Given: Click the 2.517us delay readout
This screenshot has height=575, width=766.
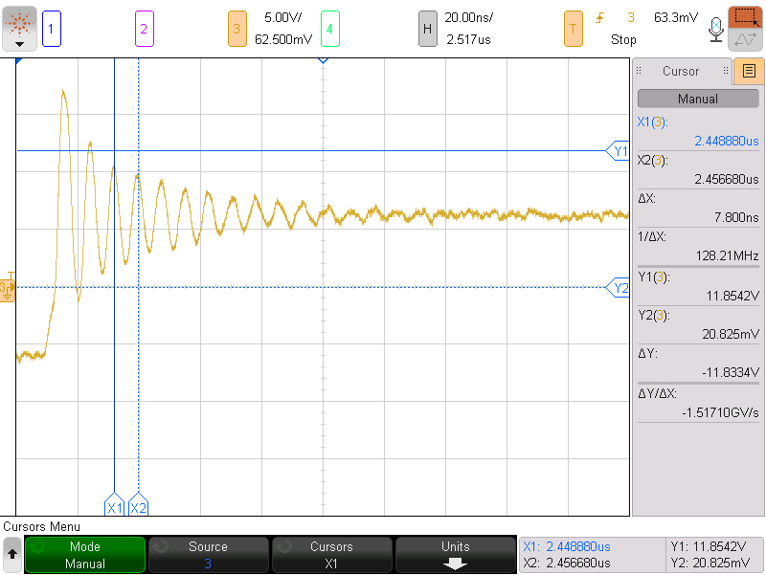Looking at the screenshot, I should click(468, 39).
